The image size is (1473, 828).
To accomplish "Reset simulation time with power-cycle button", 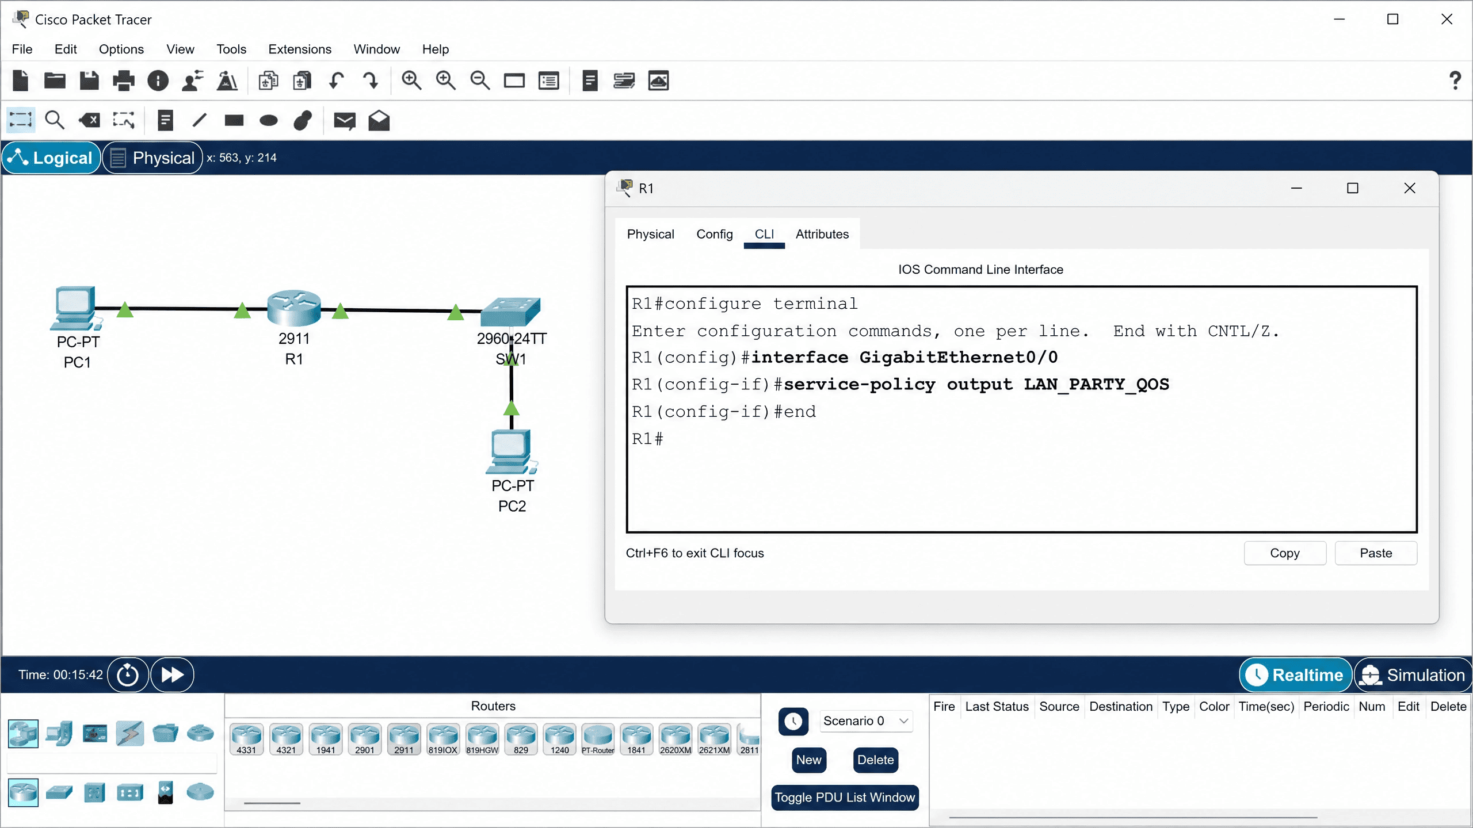I will pyautogui.click(x=128, y=674).
